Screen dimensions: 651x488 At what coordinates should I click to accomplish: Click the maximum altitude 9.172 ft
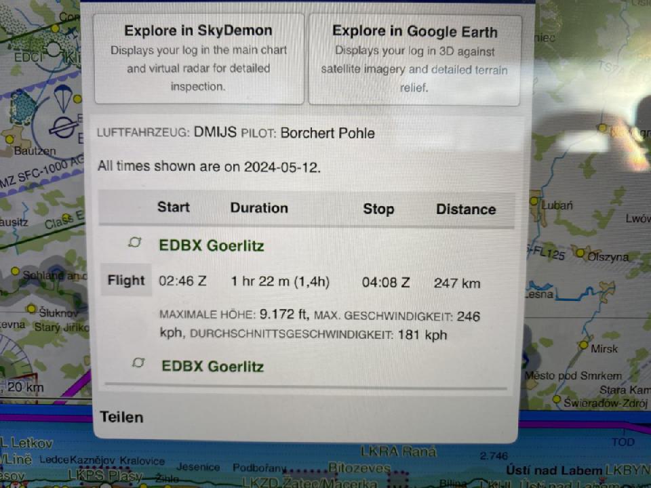[283, 314]
